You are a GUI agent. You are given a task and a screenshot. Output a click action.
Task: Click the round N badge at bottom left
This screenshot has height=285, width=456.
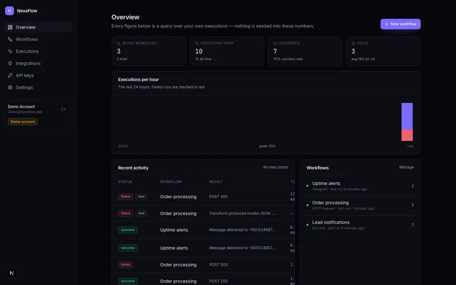12,273
